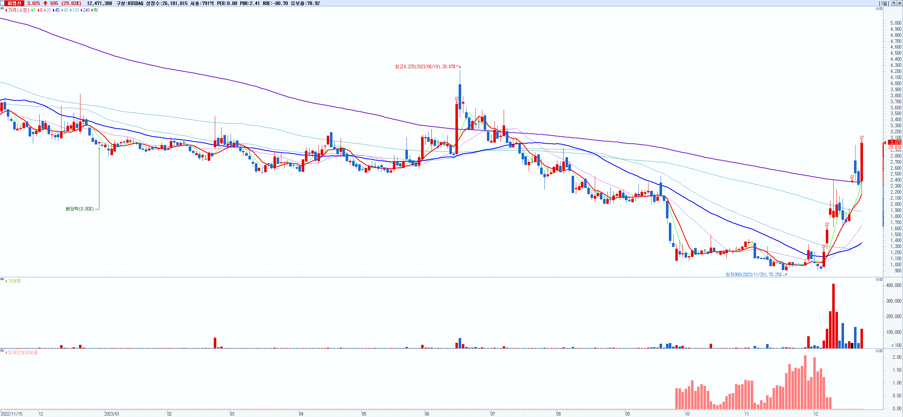Viewport: 903px width, 417px height.
Task: Close the price chart panel, top-right X icon
Action: coord(881,9)
